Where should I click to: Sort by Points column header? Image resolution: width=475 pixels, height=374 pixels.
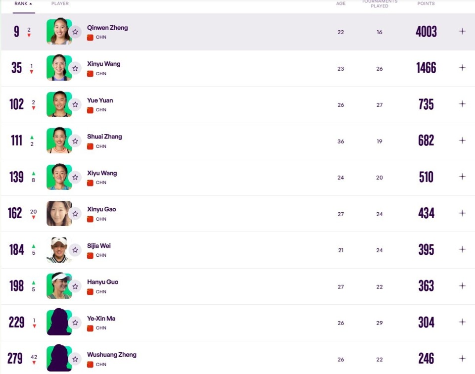click(426, 3)
